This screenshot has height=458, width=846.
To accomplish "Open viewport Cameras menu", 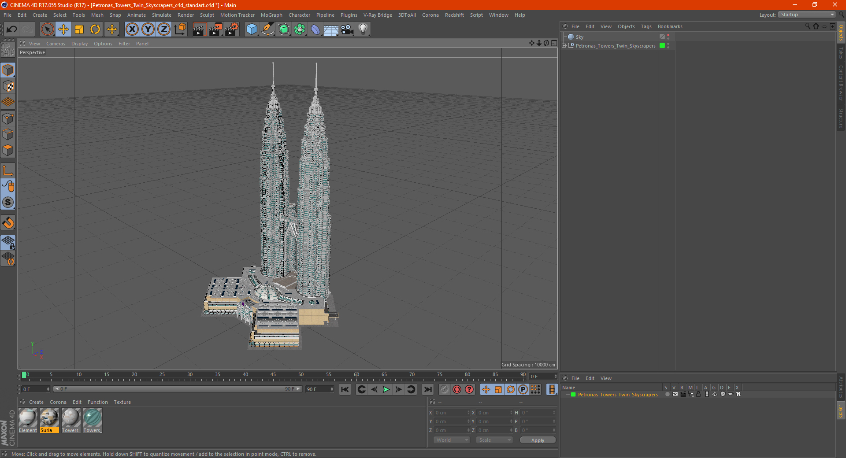I will (x=56, y=44).
